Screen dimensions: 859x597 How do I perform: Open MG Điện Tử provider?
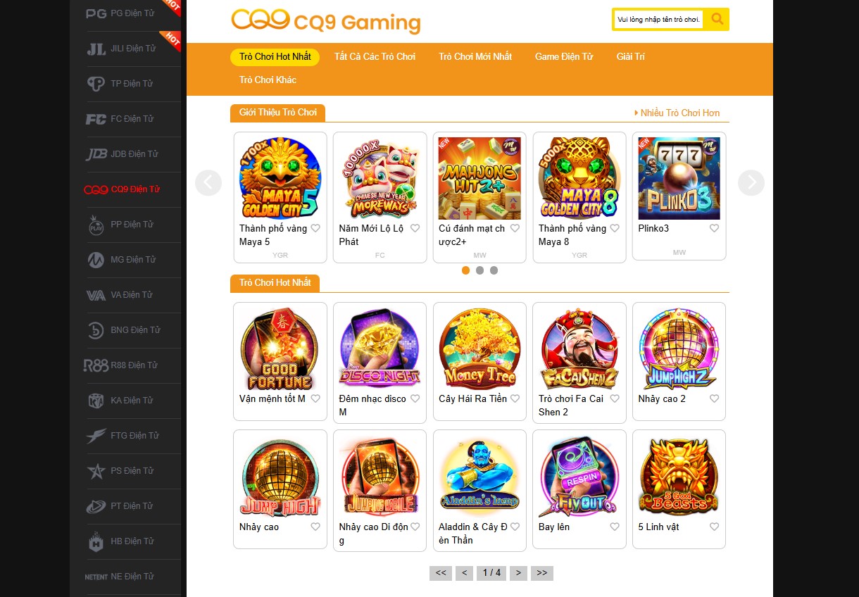[x=121, y=260]
